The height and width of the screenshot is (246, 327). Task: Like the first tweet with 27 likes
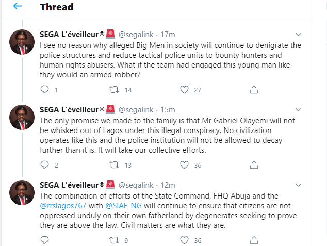[184, 90]
